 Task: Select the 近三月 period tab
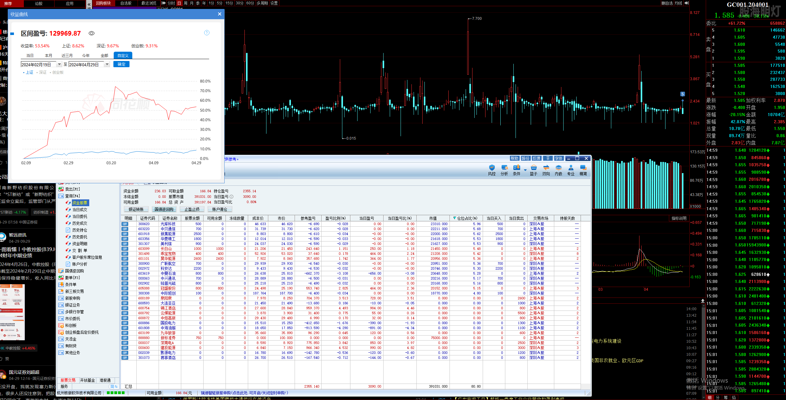click(67, 55)
